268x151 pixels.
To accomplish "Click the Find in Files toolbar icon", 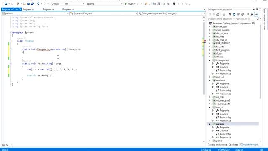I will (x=146, y=4).
